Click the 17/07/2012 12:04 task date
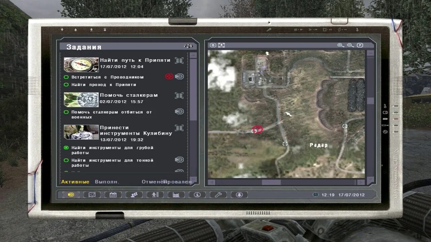The image size is (431, 242). tap(122, 67)
